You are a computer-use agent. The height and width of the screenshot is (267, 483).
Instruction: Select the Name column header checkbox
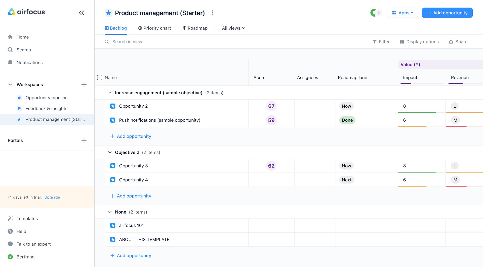pos(100,77)
